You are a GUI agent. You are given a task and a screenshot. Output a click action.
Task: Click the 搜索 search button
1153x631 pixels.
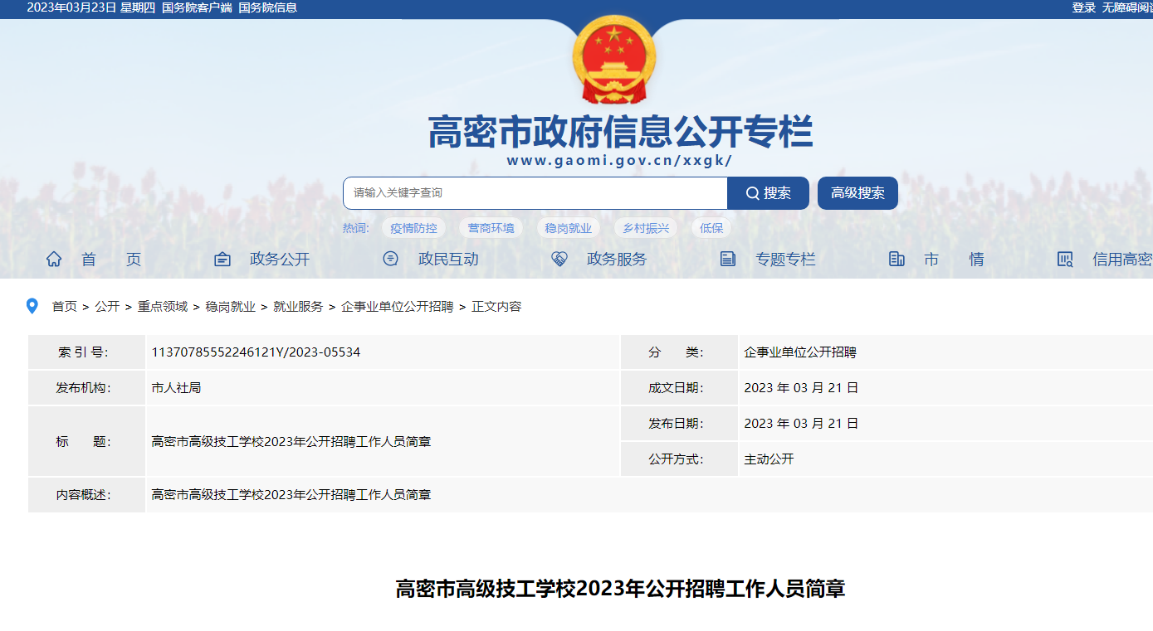768,193
